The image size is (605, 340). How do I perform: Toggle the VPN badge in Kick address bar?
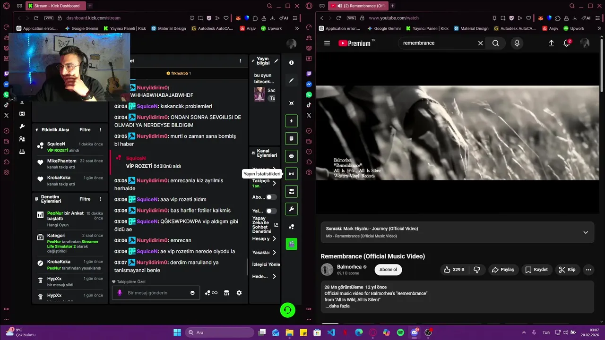pos(48,18)
